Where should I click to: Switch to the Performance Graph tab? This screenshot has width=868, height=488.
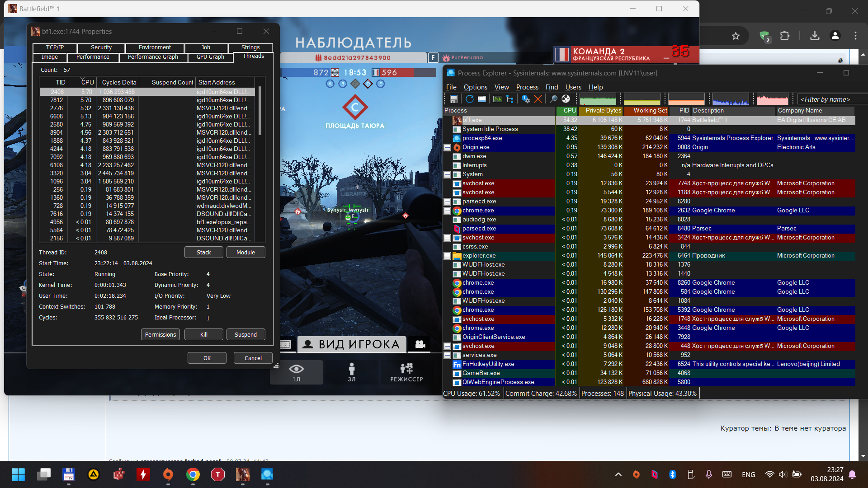153,57
